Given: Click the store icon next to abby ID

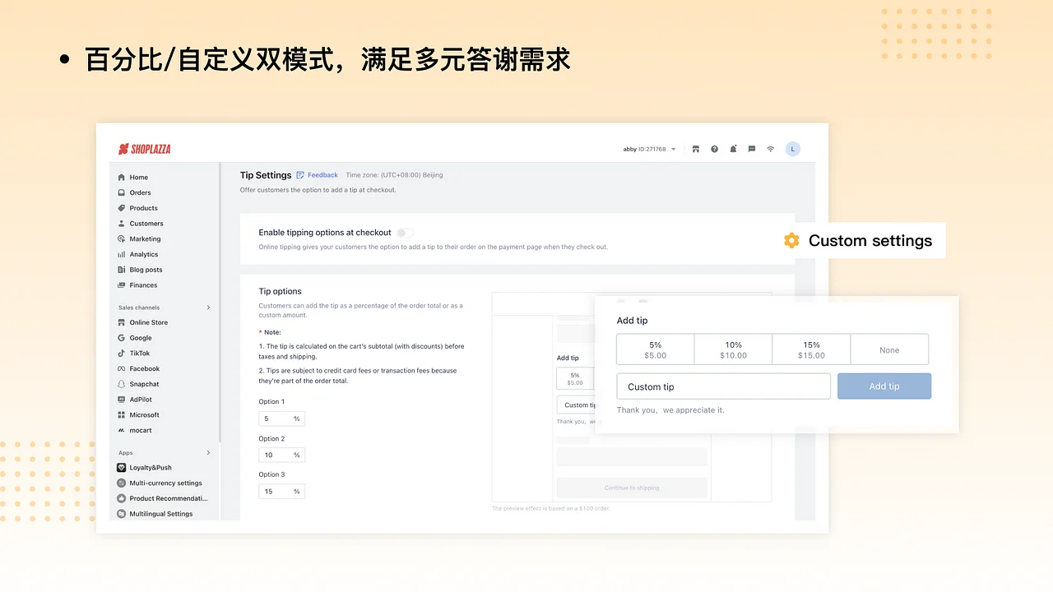Looking at the screenshot, I should [x=695, y=149].
